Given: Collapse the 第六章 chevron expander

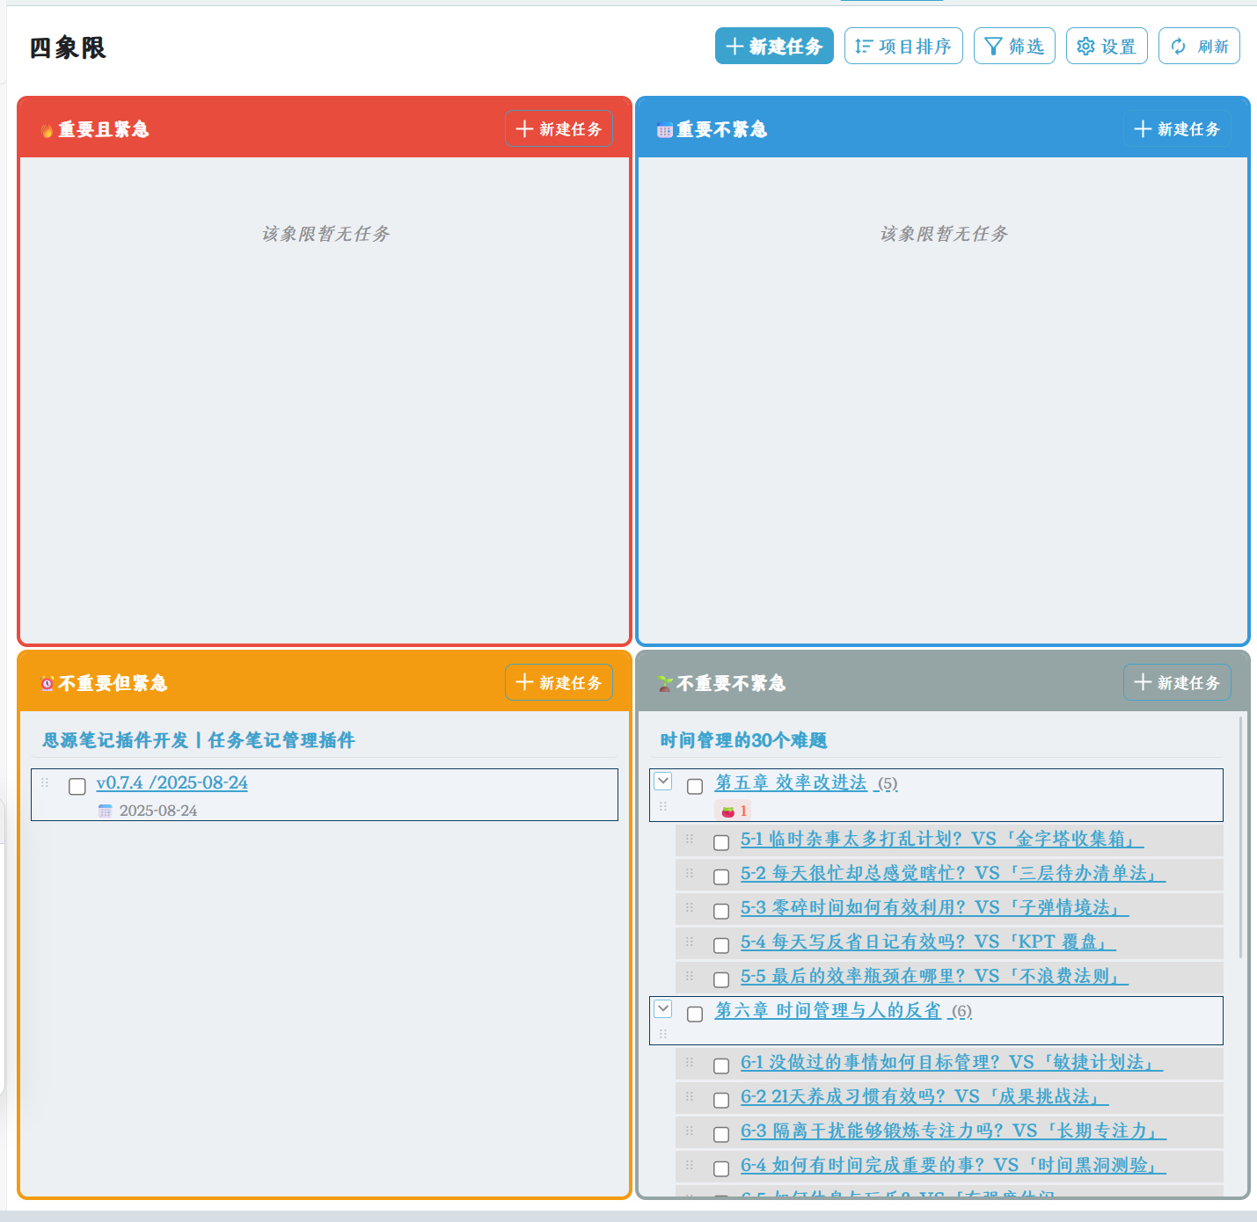Looking at the screenshot, I should pyautogui.click(x=662, y=1008).
